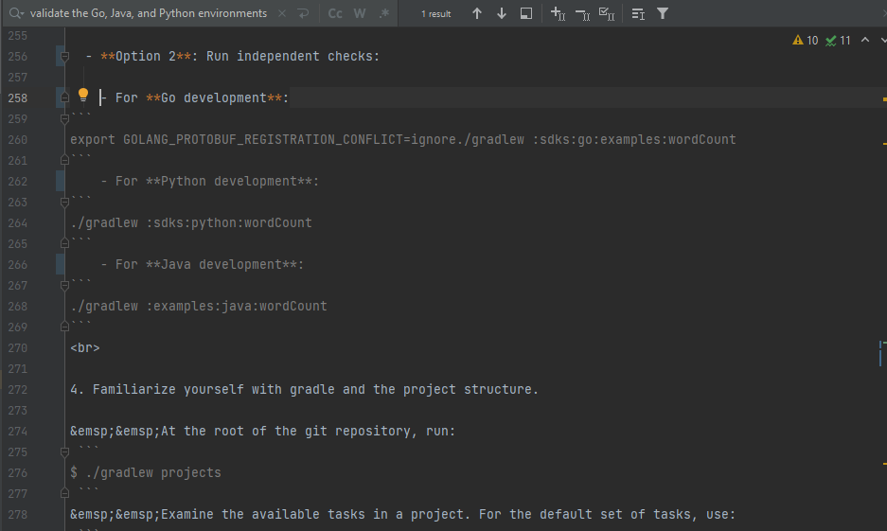Viewport: 887px width, 531px height.
Task: Collapse fold marker at line 261
Action: (64, 161)
